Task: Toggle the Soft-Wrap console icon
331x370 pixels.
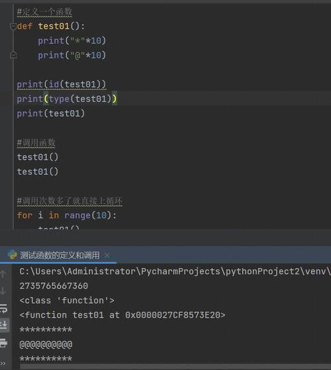Action: click(x=3, y=308)
